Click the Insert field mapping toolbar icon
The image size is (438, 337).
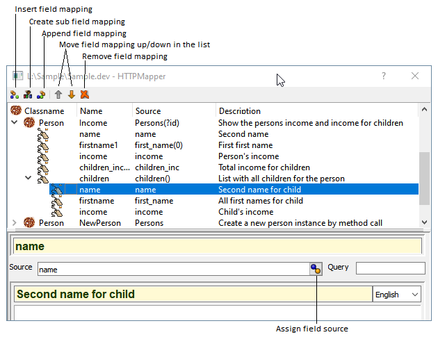[15, 94]
